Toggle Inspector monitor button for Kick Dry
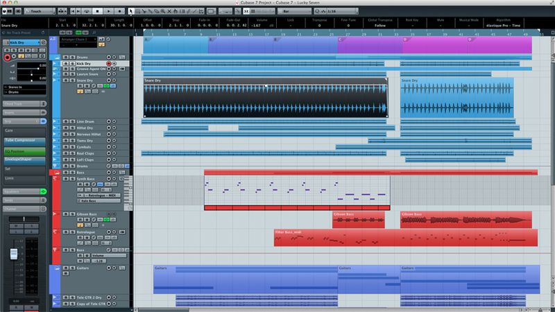 (x=14, y=56)
